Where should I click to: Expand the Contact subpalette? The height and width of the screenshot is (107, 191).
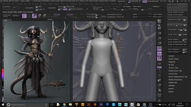[171, 56]
